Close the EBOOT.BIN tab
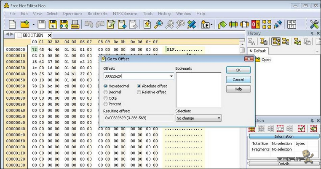 pos(50,35)
